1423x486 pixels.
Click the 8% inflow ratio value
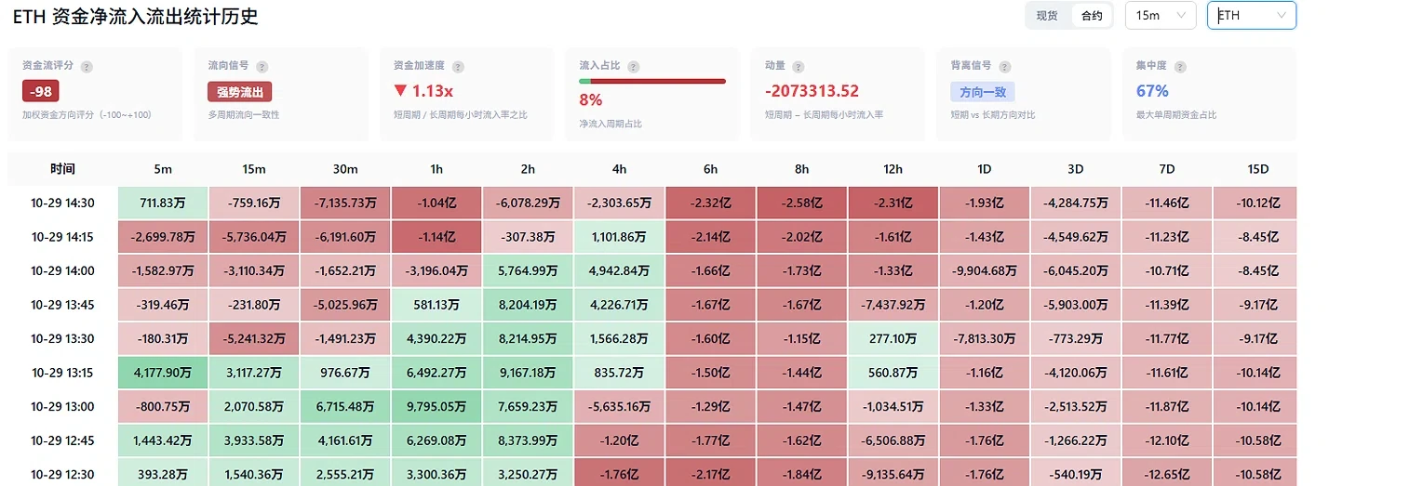tap(590, 99)
